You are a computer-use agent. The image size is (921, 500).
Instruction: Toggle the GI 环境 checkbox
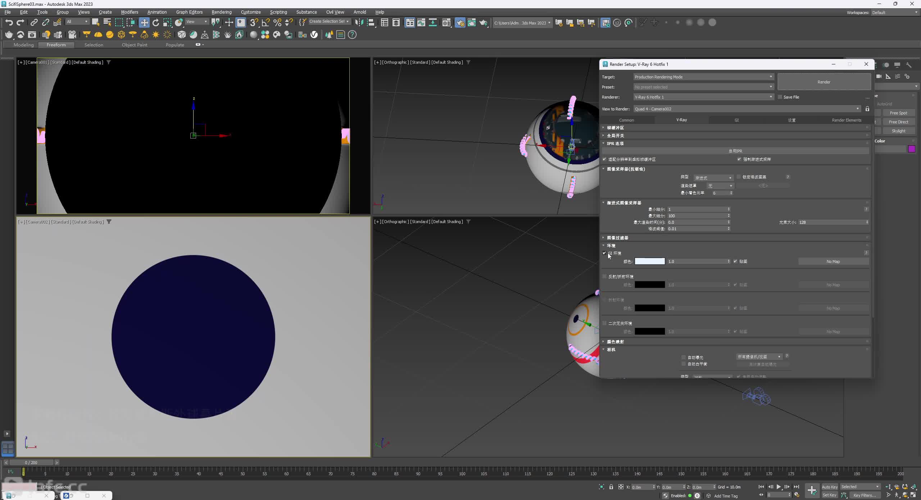coord(604,253)
